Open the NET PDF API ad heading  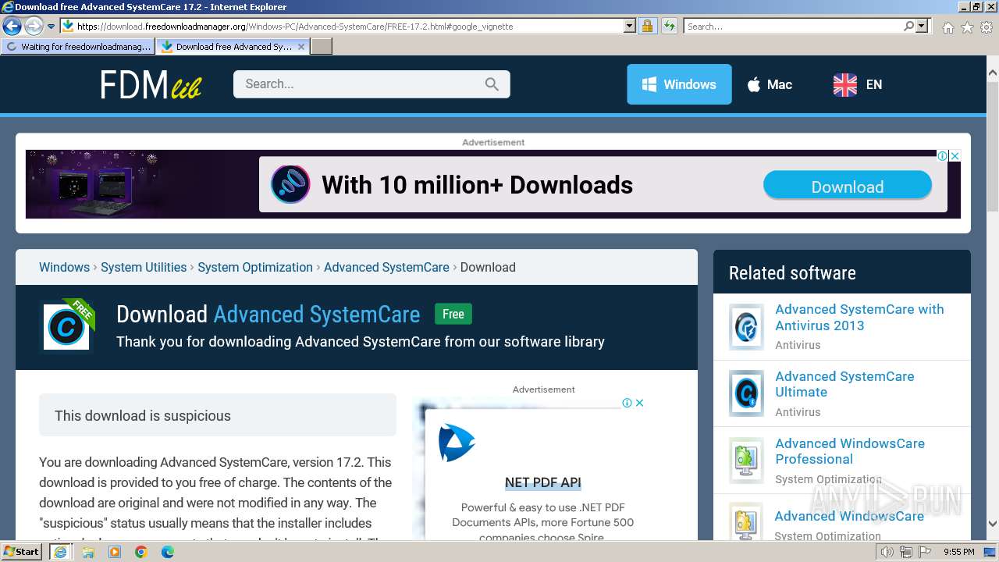(543, 482)
